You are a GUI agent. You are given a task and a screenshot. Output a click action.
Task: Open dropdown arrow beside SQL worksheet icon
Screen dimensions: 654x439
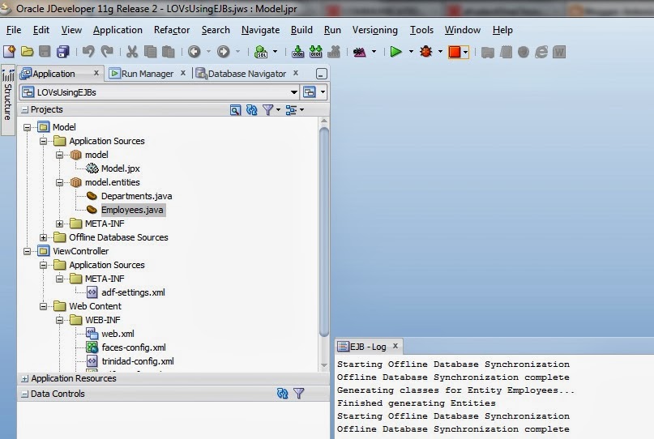(x=275, y=52)
